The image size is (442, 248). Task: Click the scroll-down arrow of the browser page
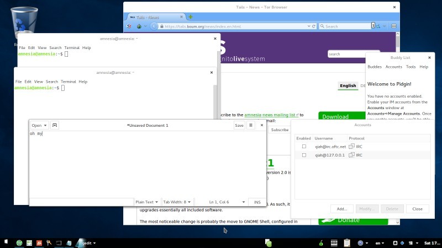tap(397, 223)
